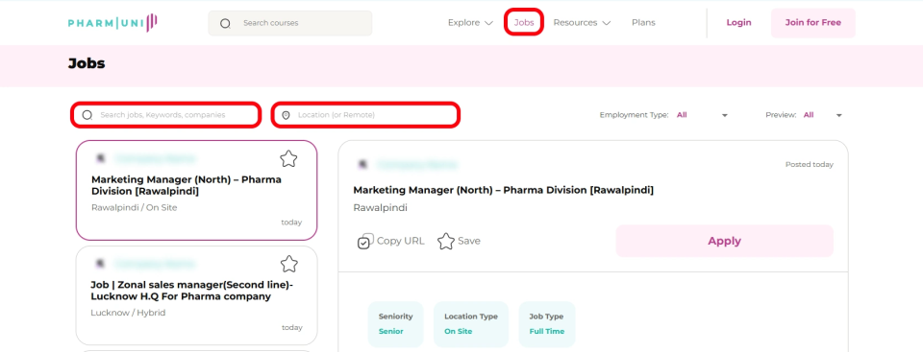Open the Plans nav item
The height and width of the screenshot is (352, 923).
tap(643, 23)
